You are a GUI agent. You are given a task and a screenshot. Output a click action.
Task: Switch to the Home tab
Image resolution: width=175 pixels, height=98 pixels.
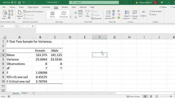click(12, 7)
